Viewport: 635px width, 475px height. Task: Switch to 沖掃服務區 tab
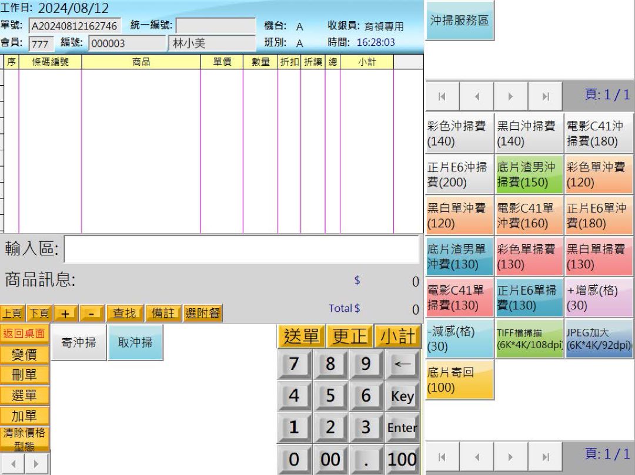[459, 19]
